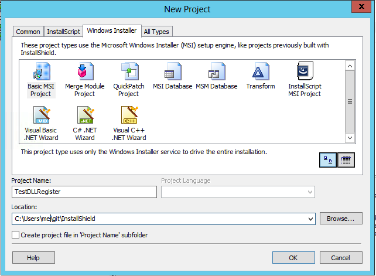Check 'Create project file in Project Name subfolder'
The width and height of the screenshot is (376, 276).
pos(16,235)
